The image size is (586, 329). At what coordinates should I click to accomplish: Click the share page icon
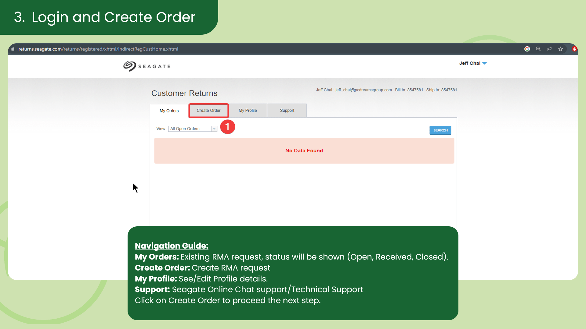click(x=549, y=49)
